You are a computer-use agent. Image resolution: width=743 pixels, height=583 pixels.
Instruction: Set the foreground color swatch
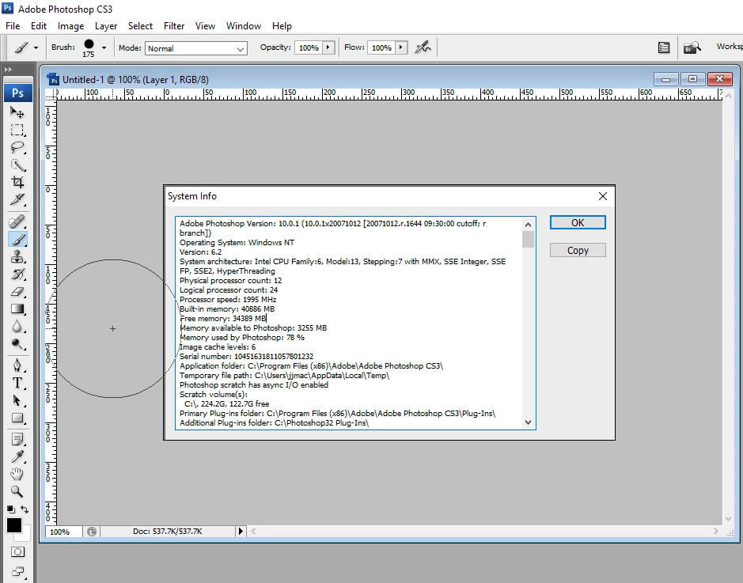(x=13, y=525)
